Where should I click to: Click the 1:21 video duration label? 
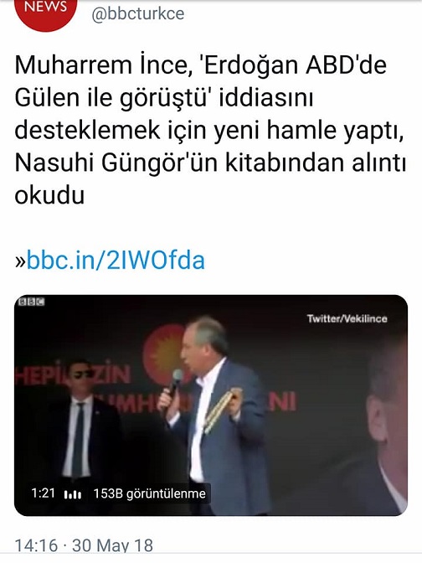pos(43,493)
